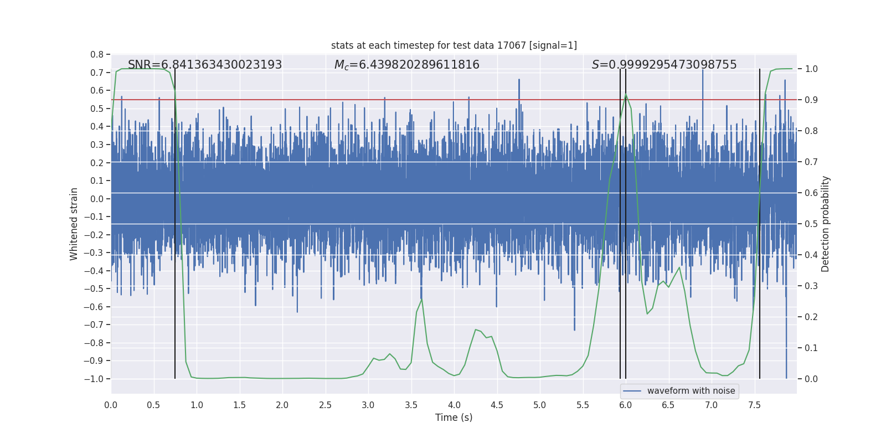Click the 'Time (s)' x-axis label

[x=454, y=418]
